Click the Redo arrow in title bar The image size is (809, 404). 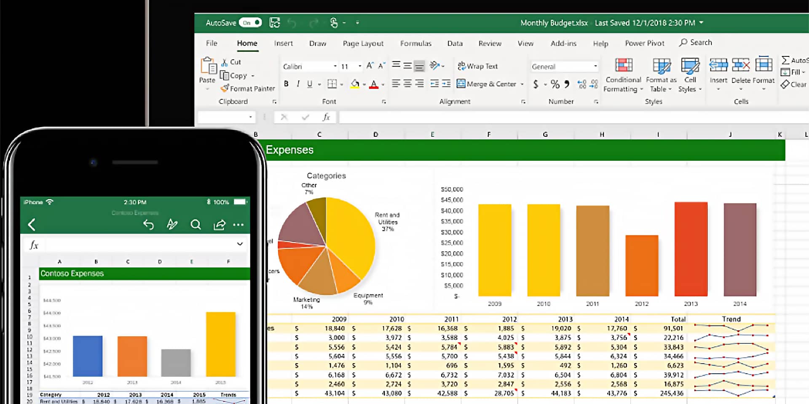[313, 23]
